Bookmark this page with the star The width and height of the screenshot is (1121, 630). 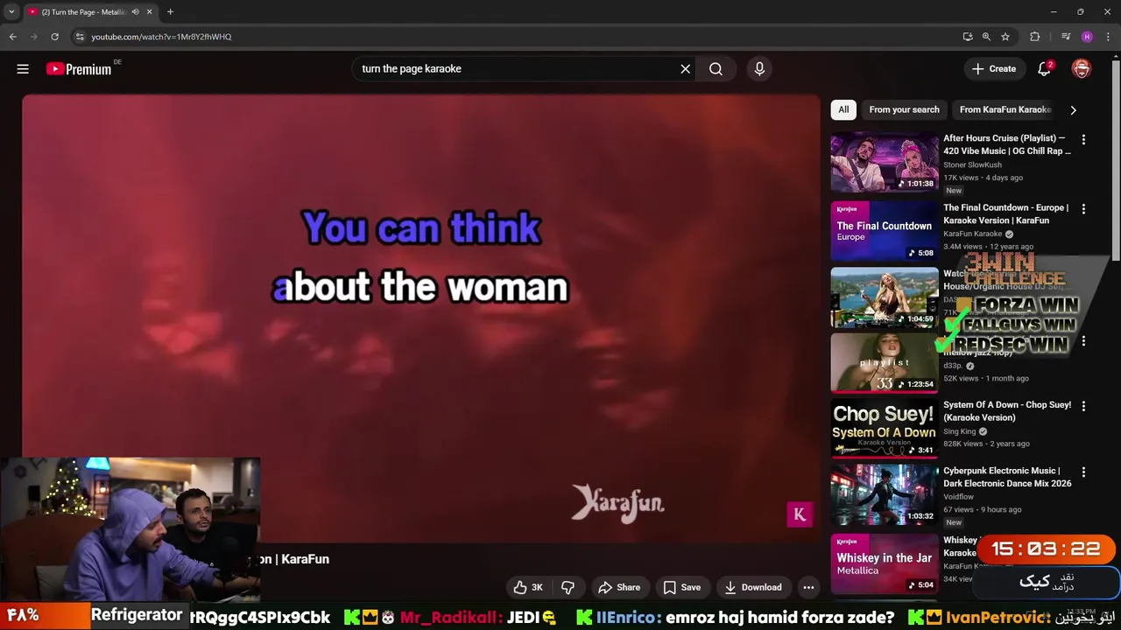pyautogui.click(x=1005, y=37)
